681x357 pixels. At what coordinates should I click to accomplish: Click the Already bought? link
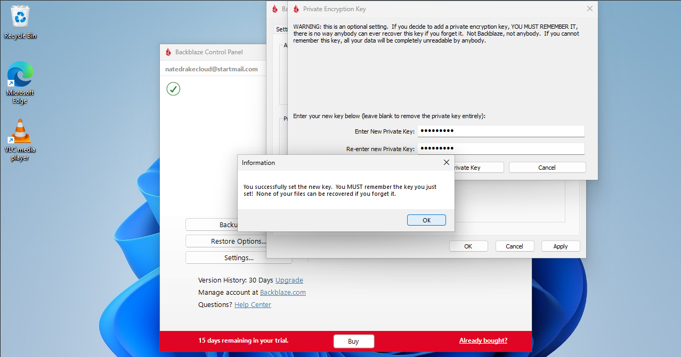coord(483,341)
